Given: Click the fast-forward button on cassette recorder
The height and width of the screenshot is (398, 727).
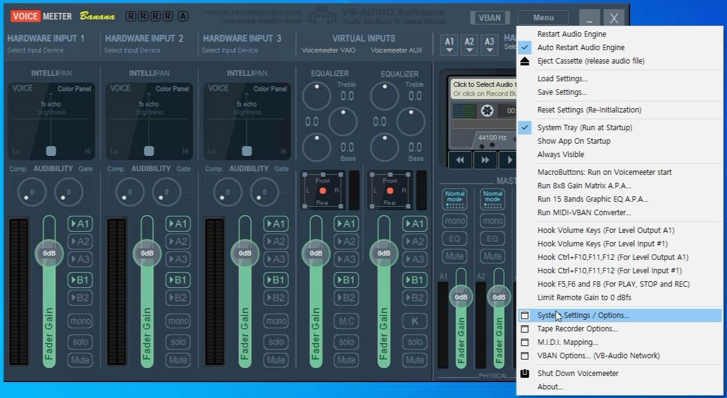Looking at the screenshot, I should click(x=485, y=160).
